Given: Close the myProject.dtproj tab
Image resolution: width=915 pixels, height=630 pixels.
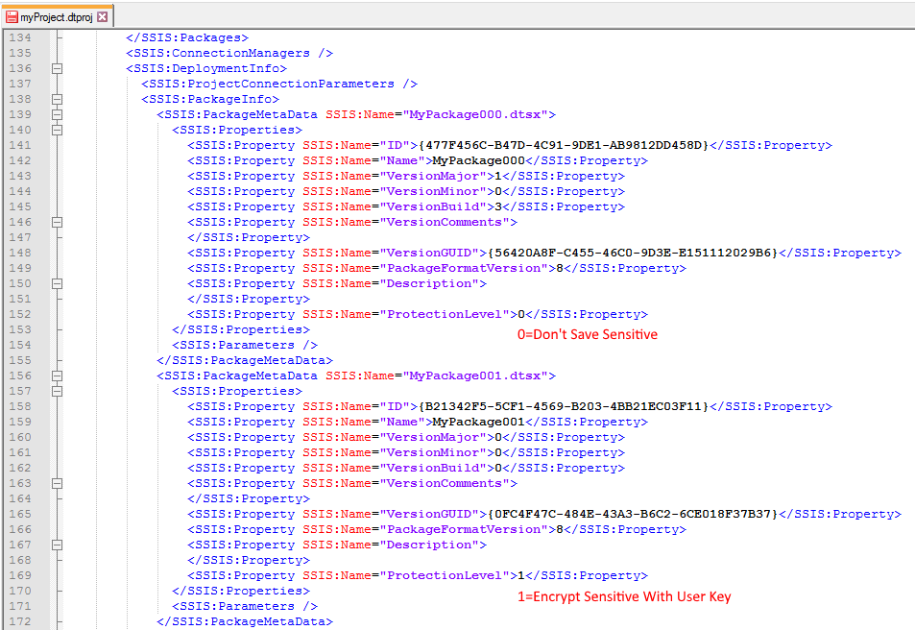Looking at the screenshot, I should pyautogui.click(x=102, y=17).
